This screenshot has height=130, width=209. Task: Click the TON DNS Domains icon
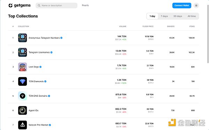point(22,96)
